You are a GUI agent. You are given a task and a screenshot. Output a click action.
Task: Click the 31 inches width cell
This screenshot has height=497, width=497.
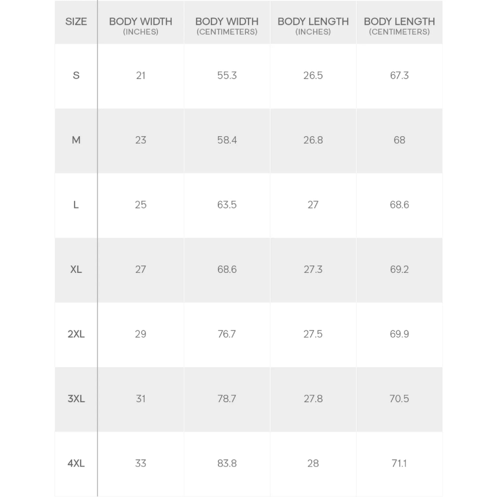click(141, 398)
